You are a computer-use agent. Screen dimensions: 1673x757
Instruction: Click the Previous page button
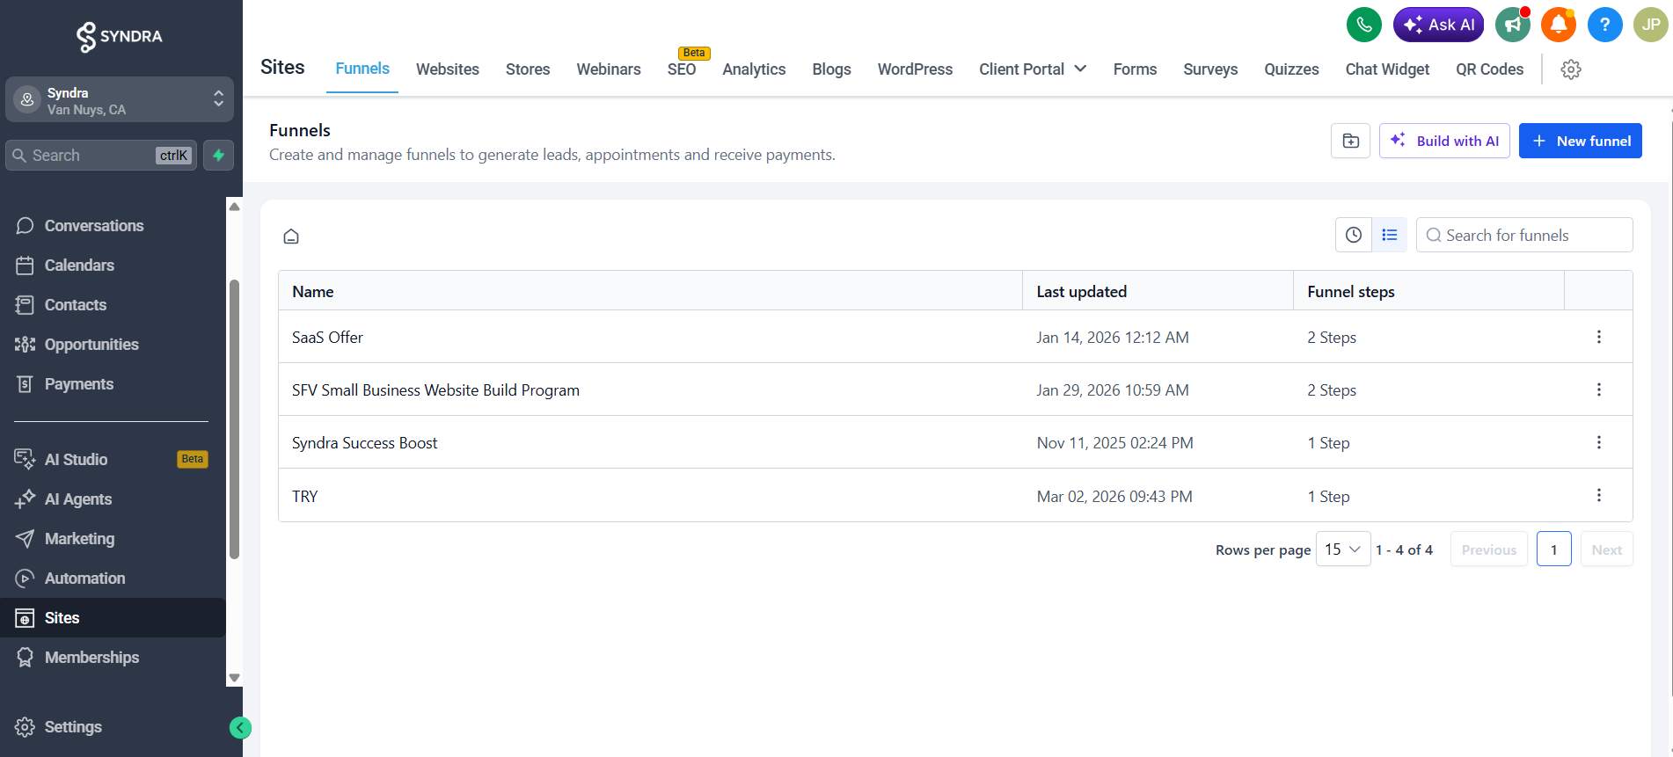1488,550
